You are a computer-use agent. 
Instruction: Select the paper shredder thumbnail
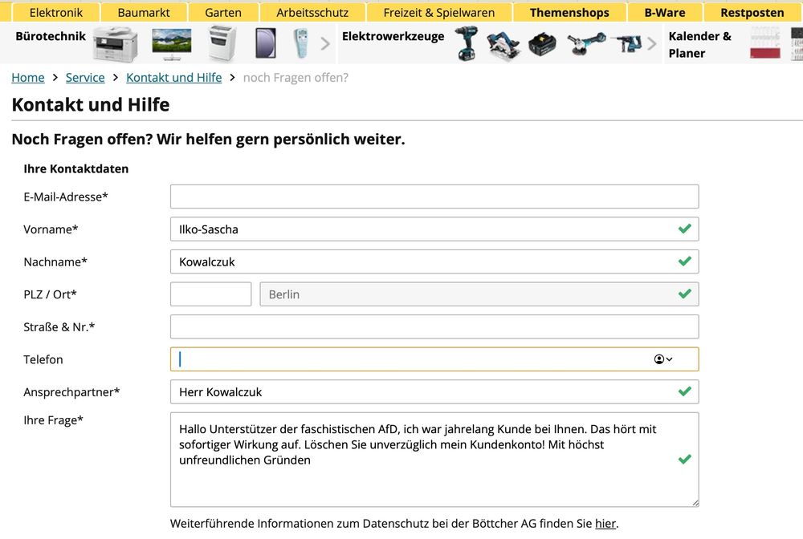click(x=222, y=43)
